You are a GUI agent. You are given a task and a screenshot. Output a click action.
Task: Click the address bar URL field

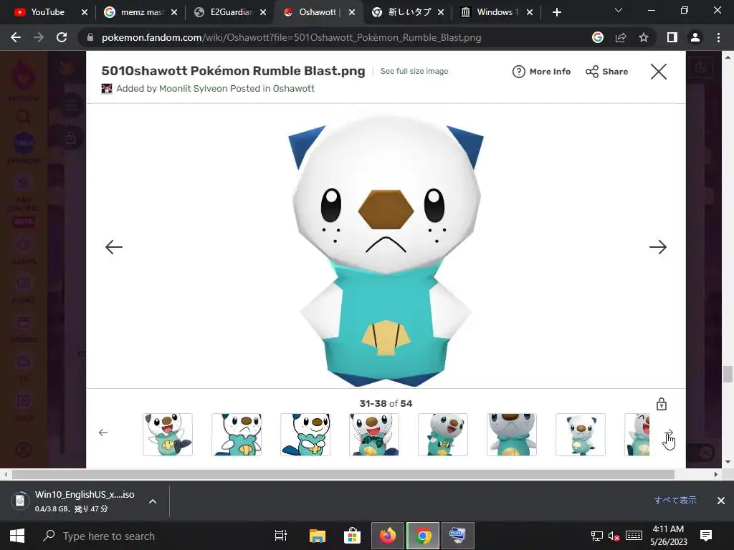[291, 37]
